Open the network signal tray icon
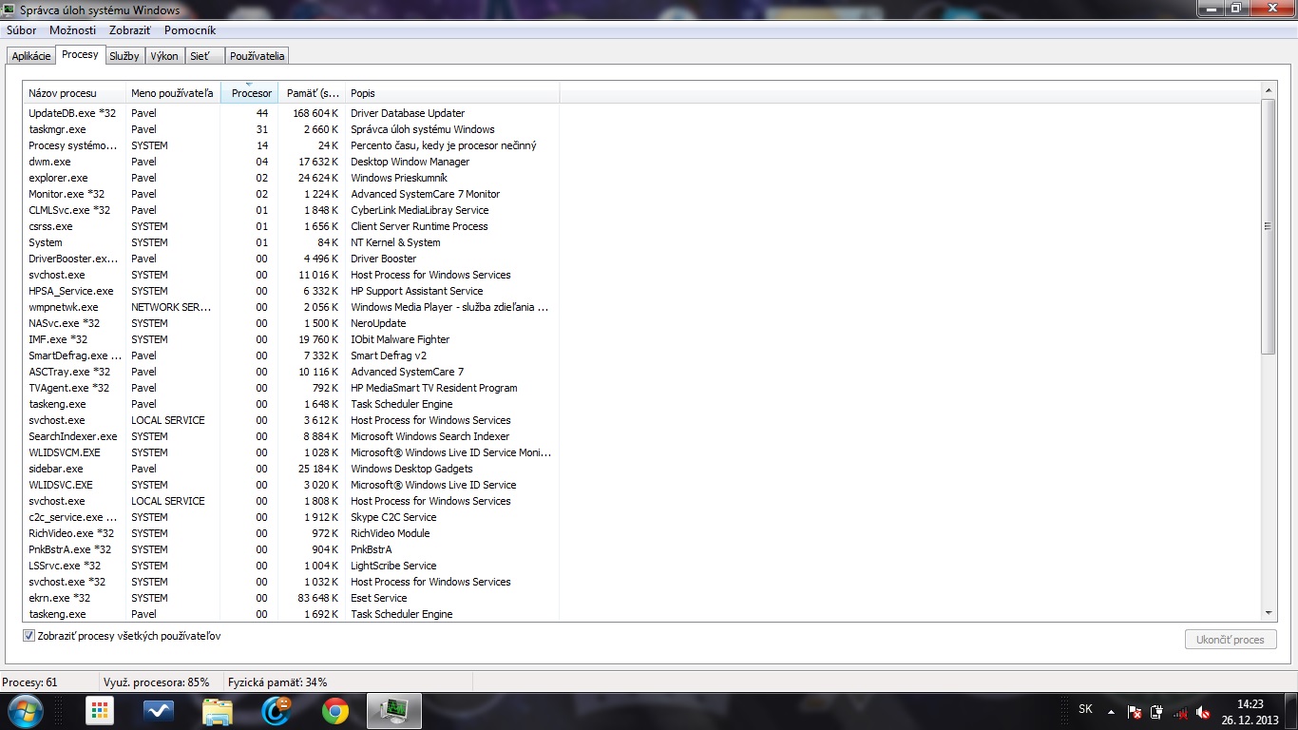This screenshot has width=1298, height=730. tap(1180, 711)
